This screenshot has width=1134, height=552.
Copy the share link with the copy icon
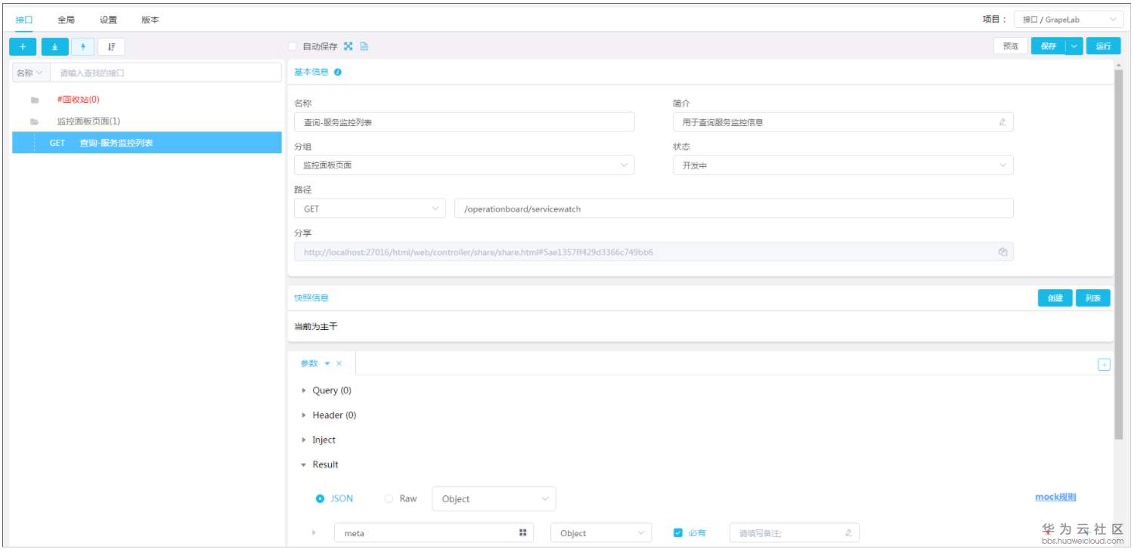[1002, 252]
